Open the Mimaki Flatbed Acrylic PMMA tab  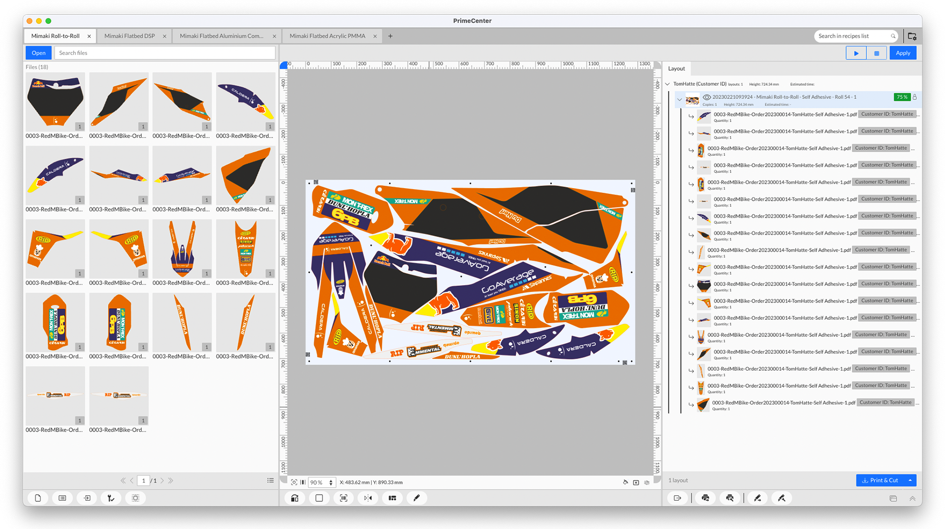(327, 36)
